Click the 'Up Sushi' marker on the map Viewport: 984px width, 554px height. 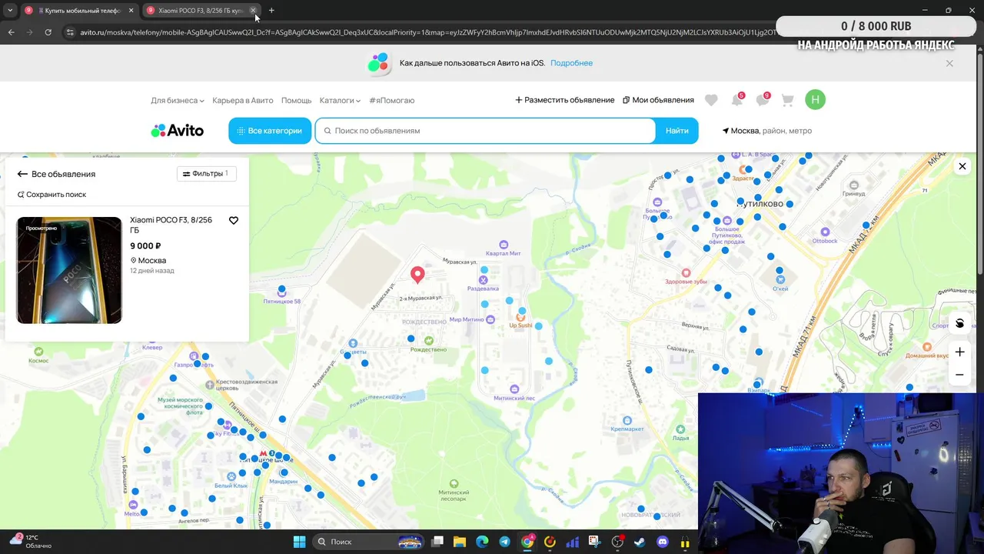coord(520,317)
